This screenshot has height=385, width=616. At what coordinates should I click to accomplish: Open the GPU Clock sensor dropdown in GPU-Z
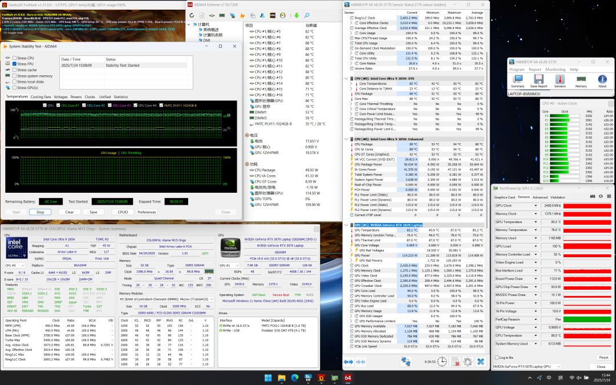click(x=535, y=205)
